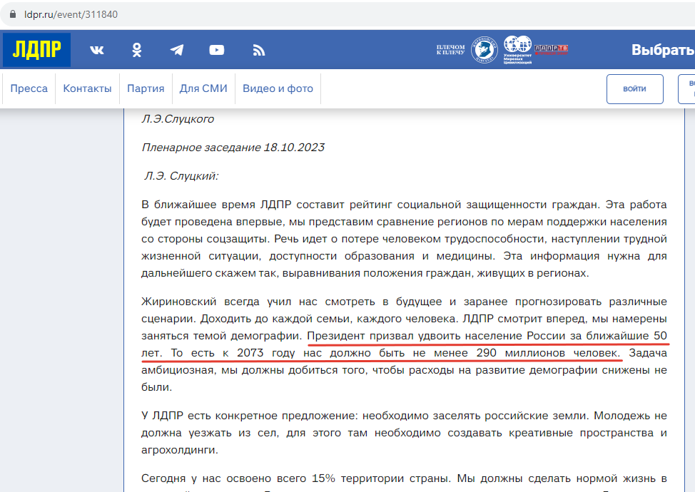695x492 pixels.
Task: Open the VK social icon
Action: [x=97, y=50]
